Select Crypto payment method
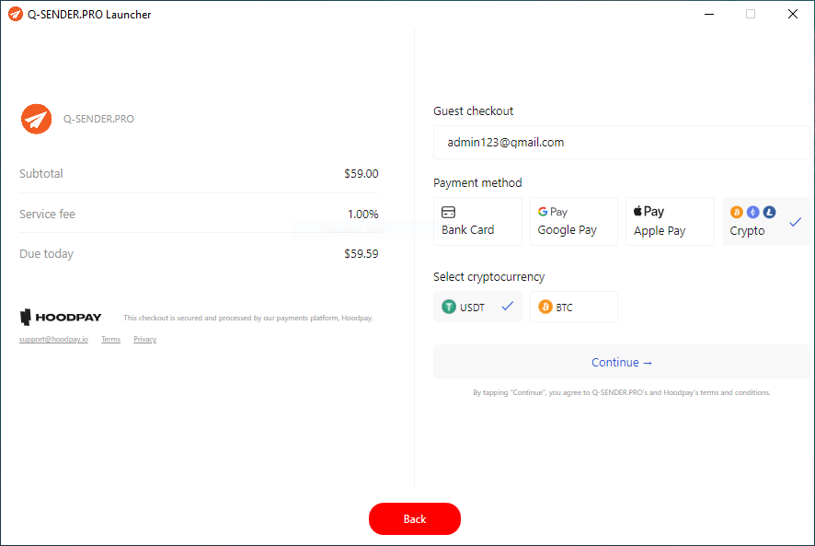Screen dimensions: 815x546 pos(765,221)
